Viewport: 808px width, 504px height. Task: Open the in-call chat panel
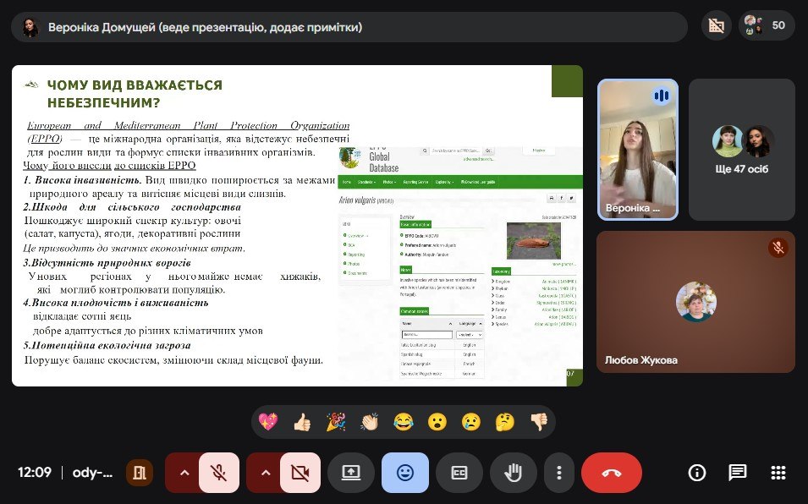pyautogui.click(x=738, y=473)
